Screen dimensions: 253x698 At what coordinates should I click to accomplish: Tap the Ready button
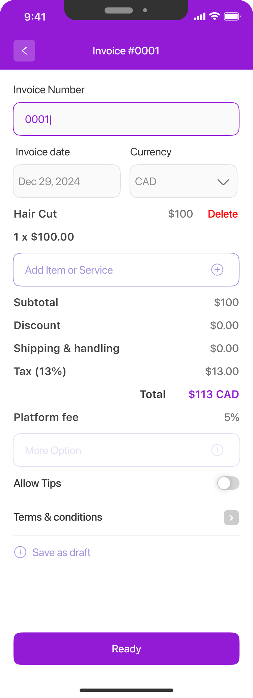pyautogui.click(x=126, y=649)
